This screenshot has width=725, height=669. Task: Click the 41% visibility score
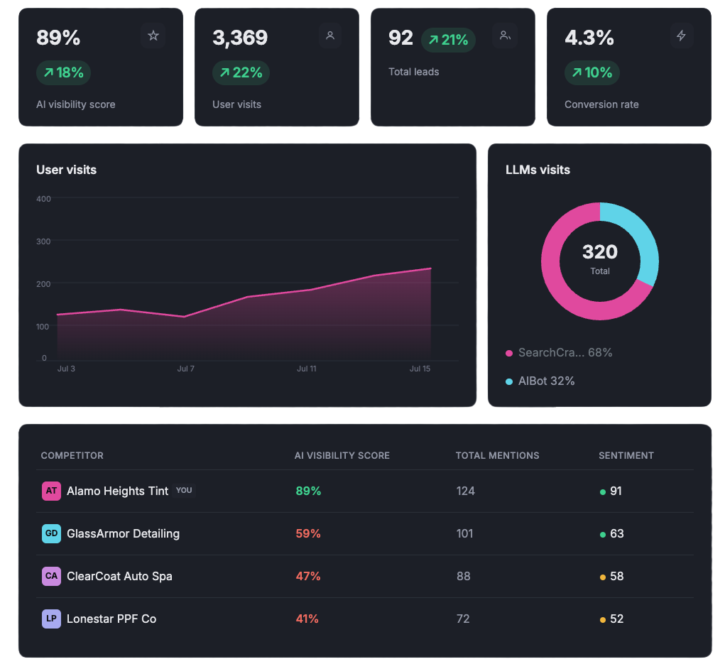point(307,619)
